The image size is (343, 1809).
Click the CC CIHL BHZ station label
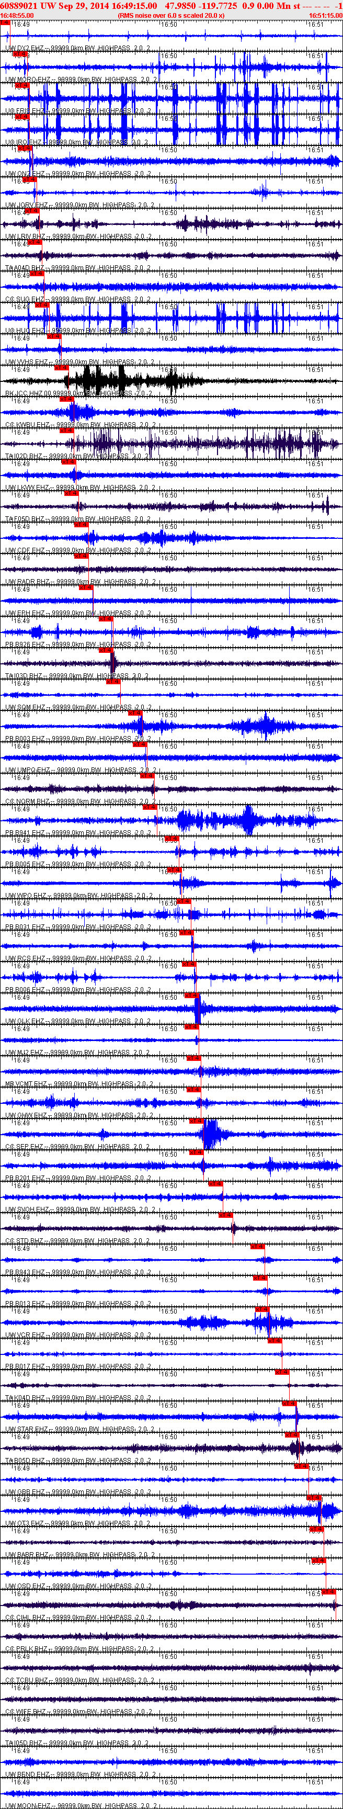(x=78, y=1618)
